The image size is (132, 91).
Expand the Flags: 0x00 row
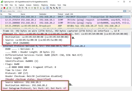coord(4,64)
